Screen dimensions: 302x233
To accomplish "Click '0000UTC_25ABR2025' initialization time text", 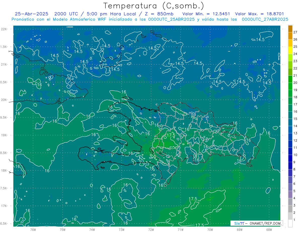I will pyautogui.click(x=171, y=19).
